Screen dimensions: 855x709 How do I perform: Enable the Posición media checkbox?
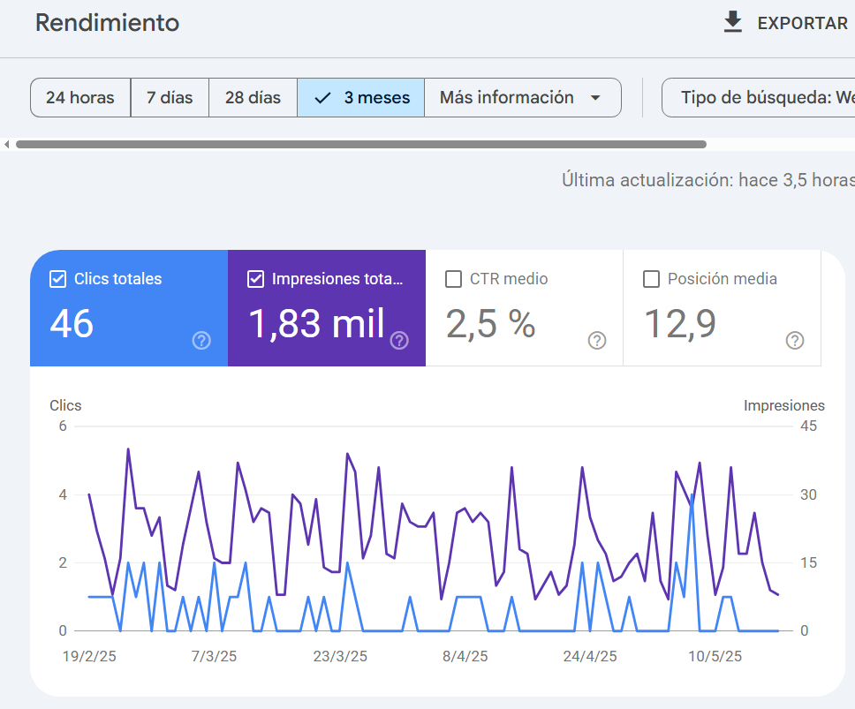point(652,279)
